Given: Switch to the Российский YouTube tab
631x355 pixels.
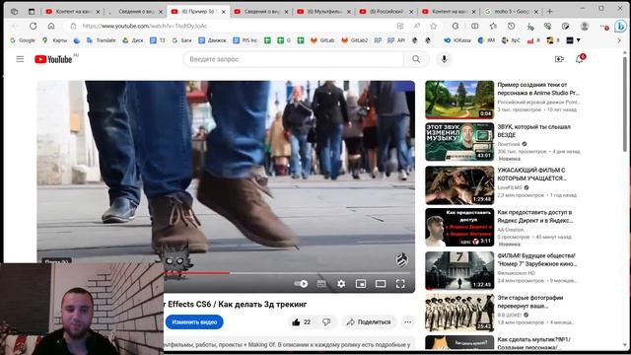Looking at the screenshot, I should pyautogui.click(x=386, y=12).
